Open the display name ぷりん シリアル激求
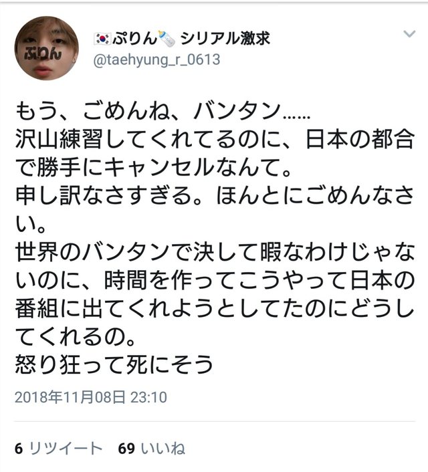Viewport: 428px width, 472px height. point(182,39)
